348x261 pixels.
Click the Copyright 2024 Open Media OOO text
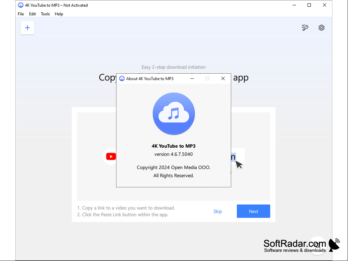click(x=173, y=167)
